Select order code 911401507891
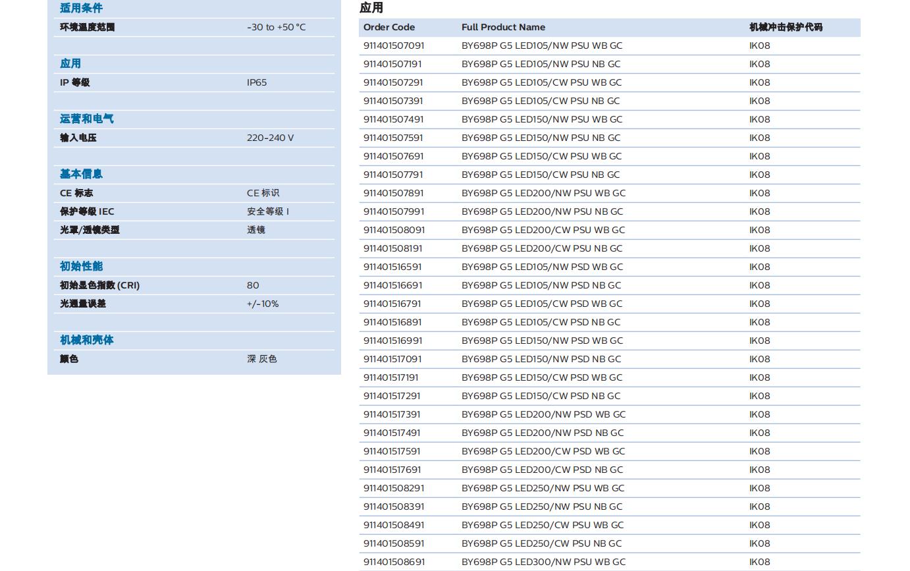 pos(394,193)
